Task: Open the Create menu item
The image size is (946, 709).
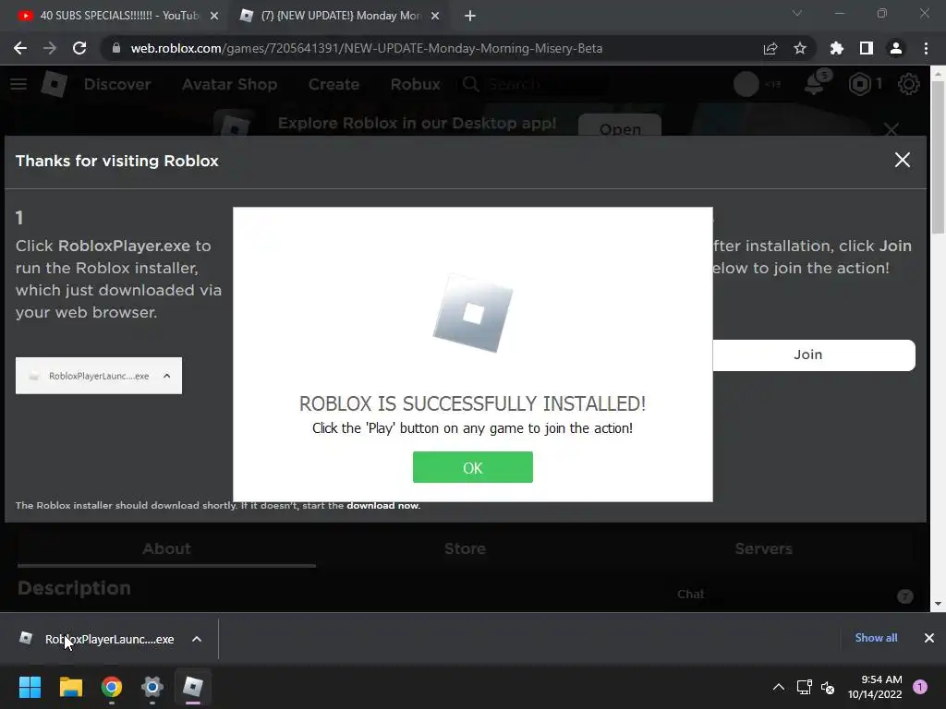Action: [334, 84]
